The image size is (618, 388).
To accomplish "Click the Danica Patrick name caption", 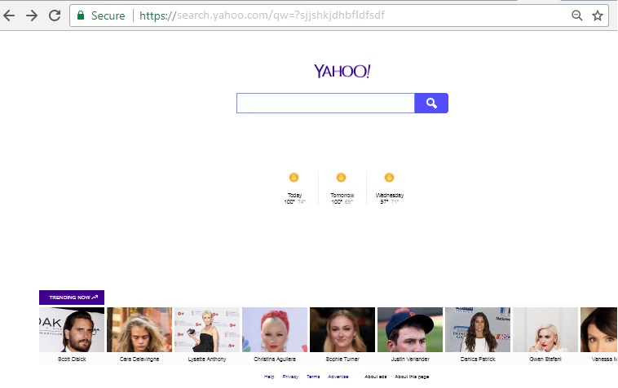I will [478, 359].
